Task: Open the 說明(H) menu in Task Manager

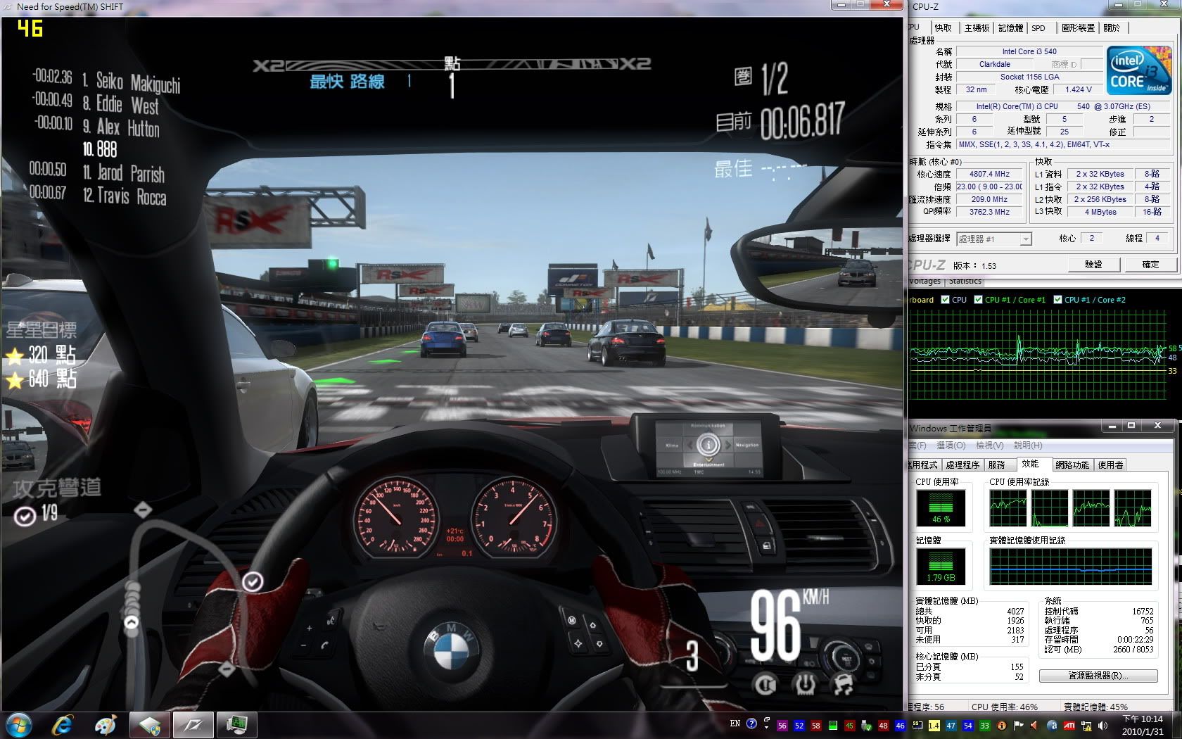Action: [x=1028, y=446]
